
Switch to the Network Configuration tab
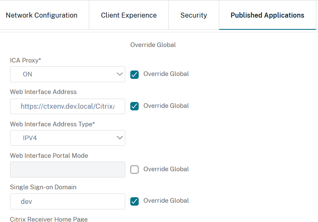[41, 15]
